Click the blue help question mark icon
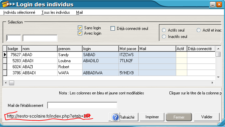 coord(116,117)
